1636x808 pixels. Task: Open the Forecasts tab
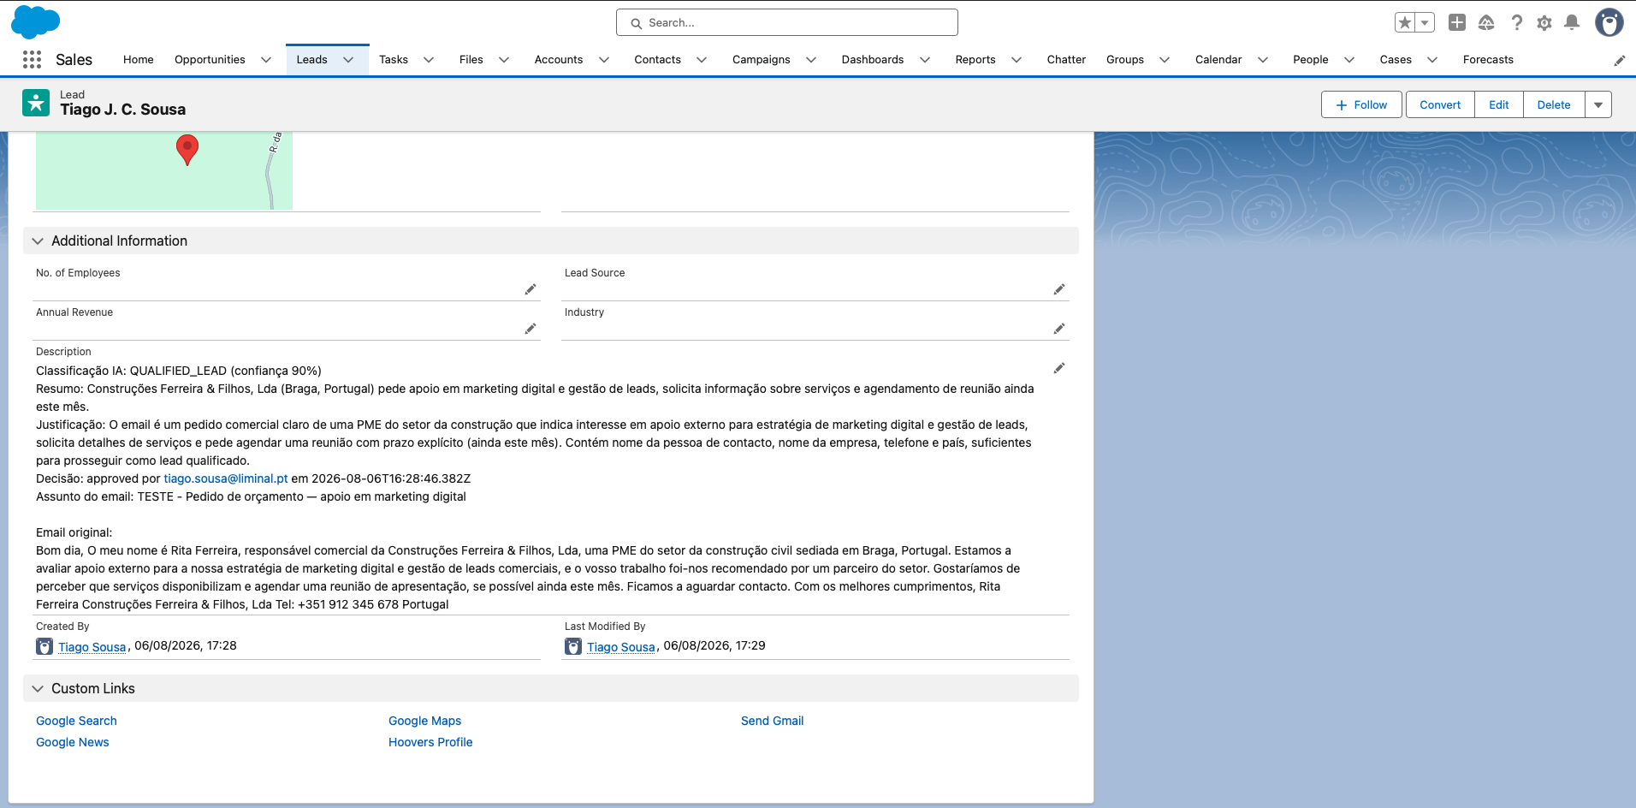(x=1488, y=60)
